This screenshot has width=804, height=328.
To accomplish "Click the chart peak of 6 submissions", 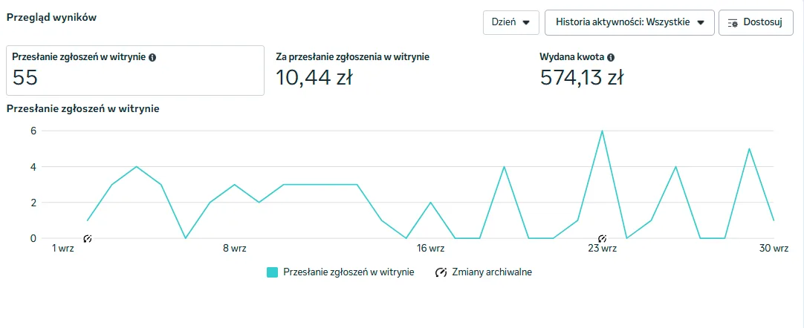I will (602, 131).
